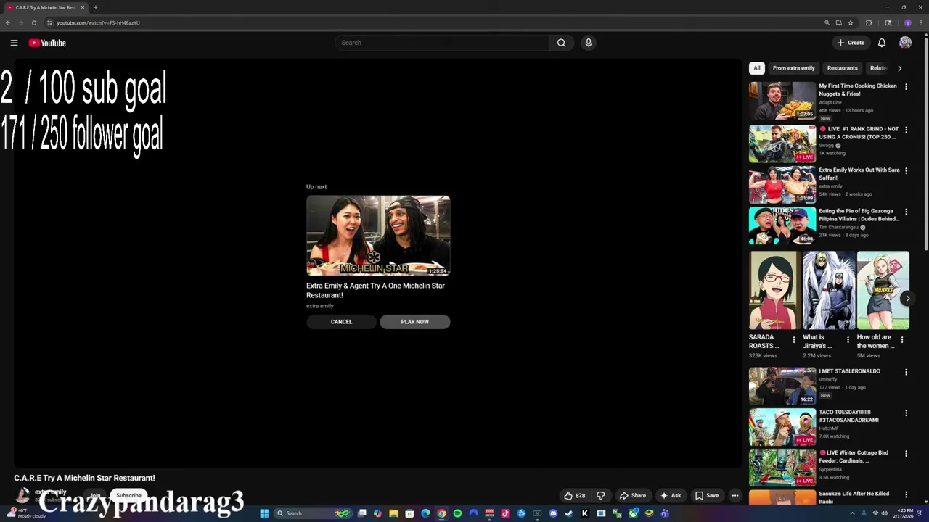This screenshot has width=929, height=522.
Task: Share this video
Action: 633,496
